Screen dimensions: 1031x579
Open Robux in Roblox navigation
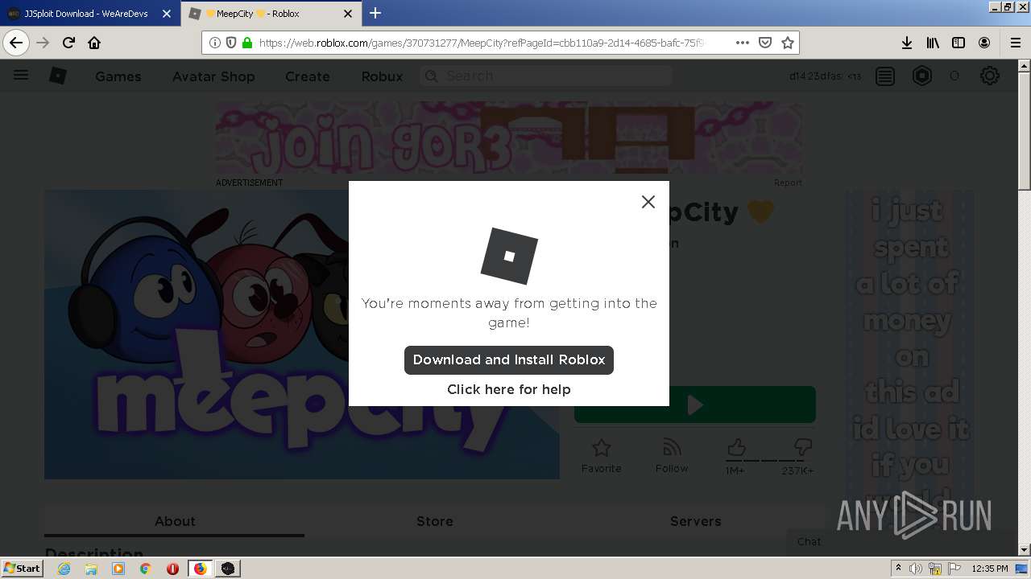pos(382,76)
